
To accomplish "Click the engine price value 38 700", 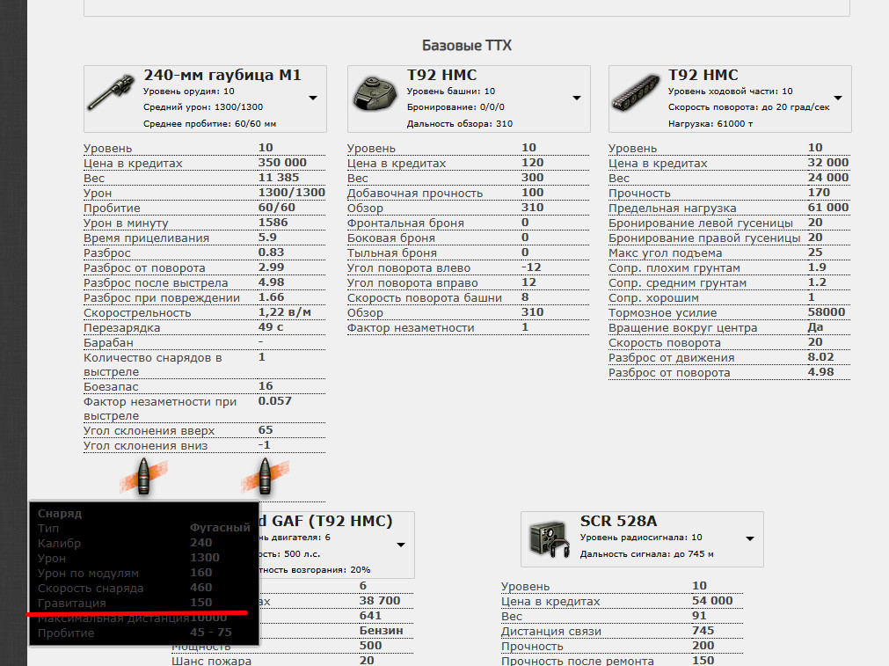I will click(380, 600).
